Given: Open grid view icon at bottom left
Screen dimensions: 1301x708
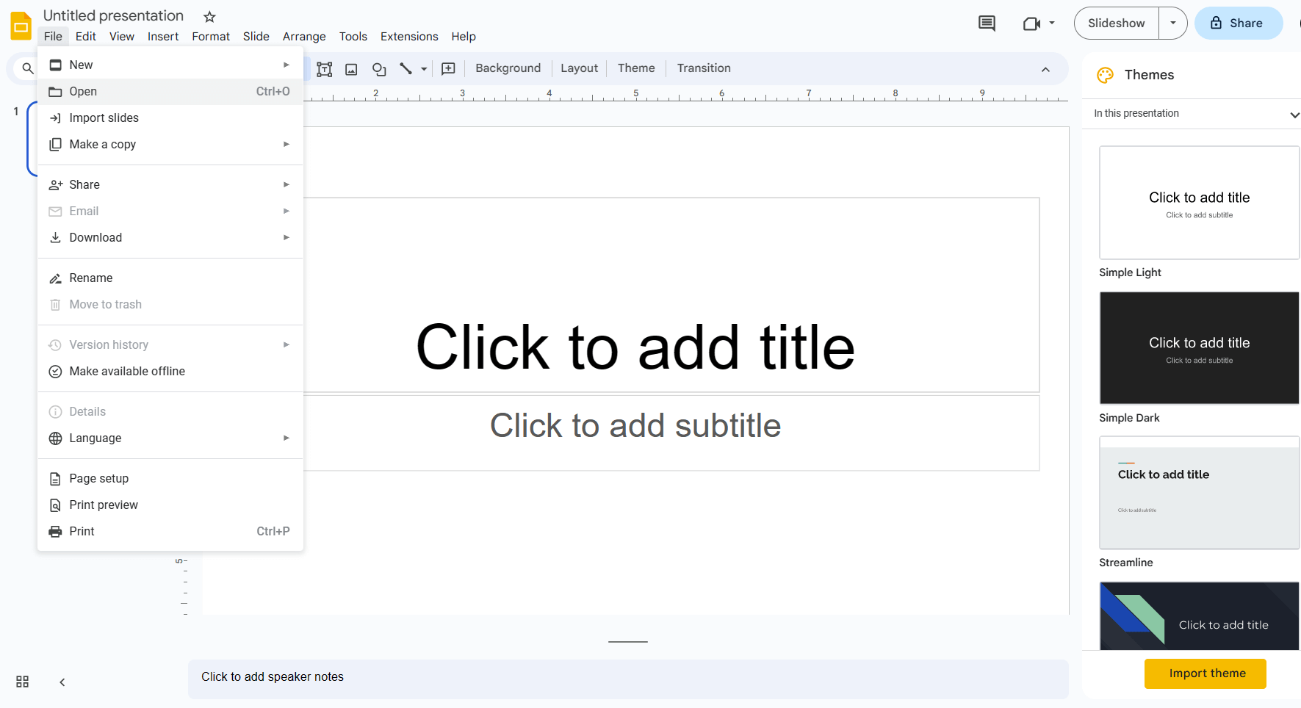Looking at the screenshot, I should [x=22, y=682].
